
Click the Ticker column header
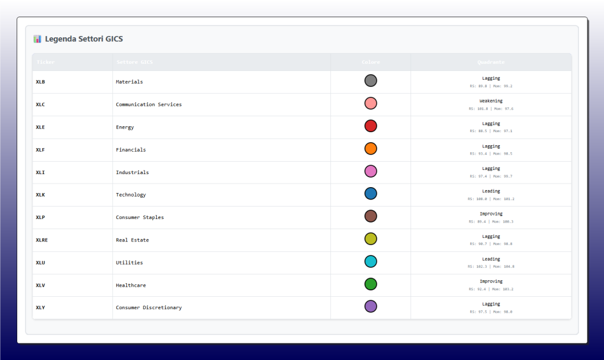pos(45,62)
